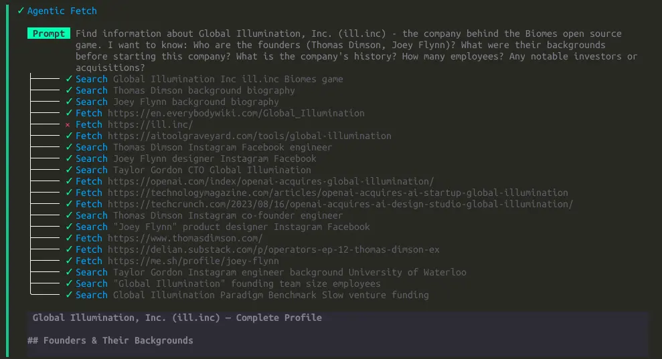The height and width of the screenshot is (359, 662).
Task: Open the www.thomasdimson.com URL
Action: pyautogui.click(x=185, y=239)
